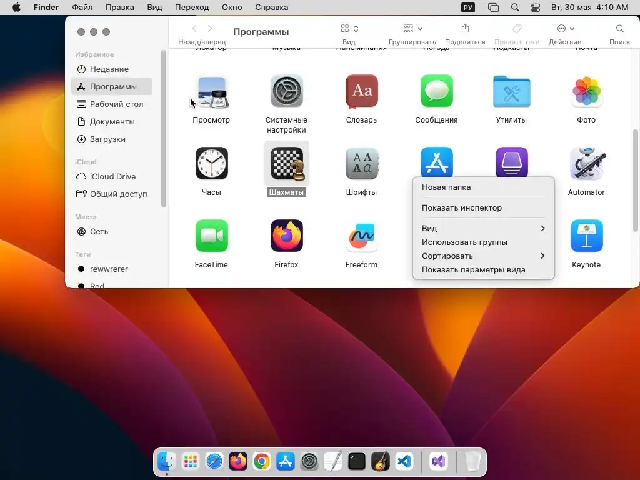Open TextEdit from the Dock
Screen dimensions: 640x480
pos(333,462)
